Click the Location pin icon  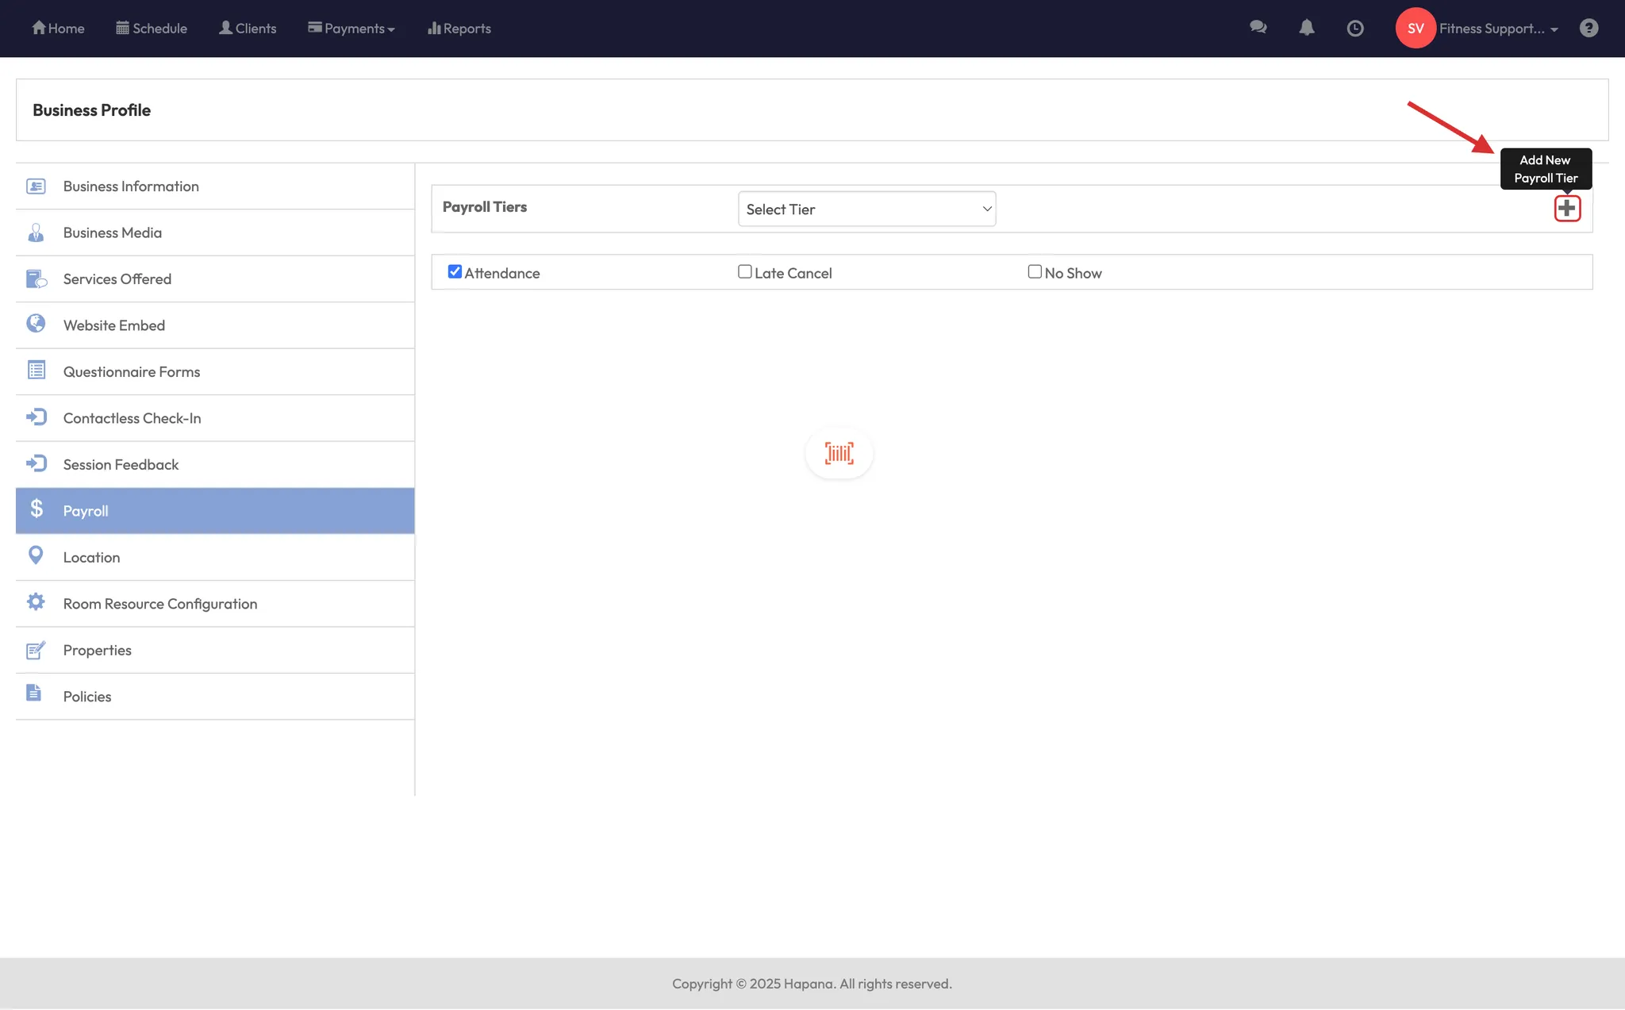36,556
